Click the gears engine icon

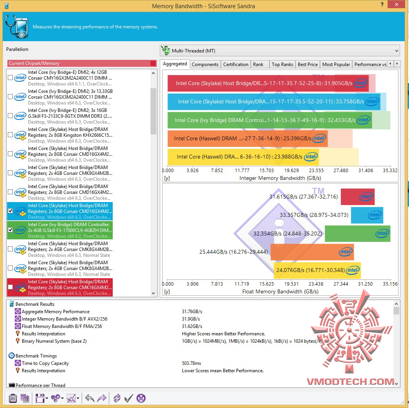tap(56, 398)
